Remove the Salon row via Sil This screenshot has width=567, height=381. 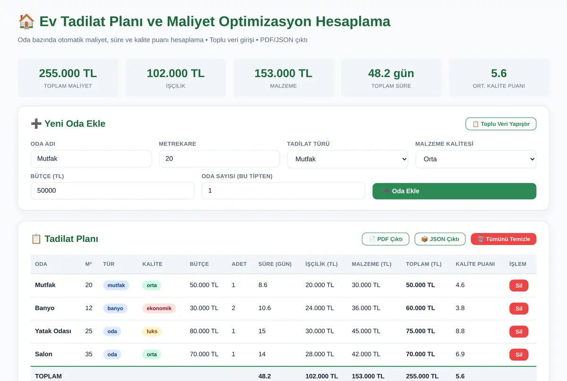519,355
